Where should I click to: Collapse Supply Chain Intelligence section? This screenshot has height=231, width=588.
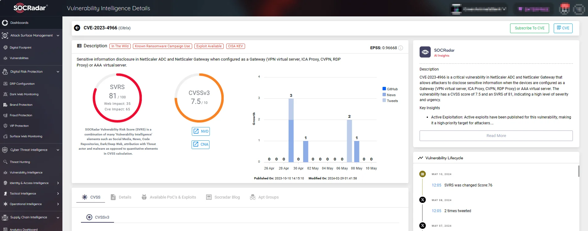[x=58, y=217]
